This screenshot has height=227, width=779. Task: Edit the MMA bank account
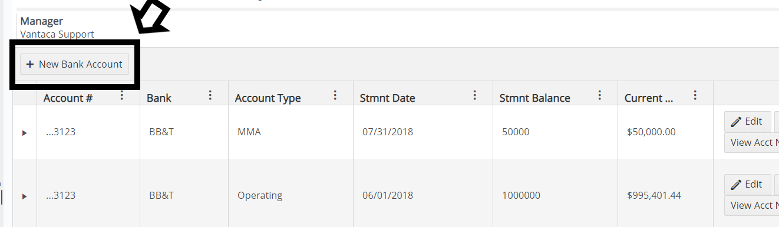747,121
